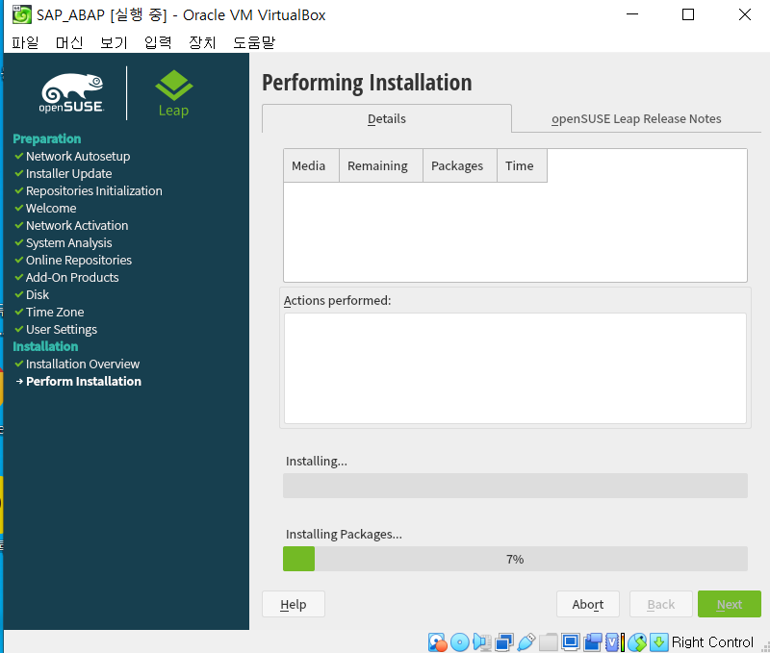
Task: Click the mouse integration indicator icon
Action: 637,642
